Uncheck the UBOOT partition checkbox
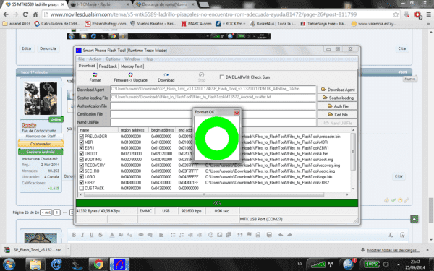Viewport: 434px width, 271px height. pyautogui.click(x=81, y=153)
